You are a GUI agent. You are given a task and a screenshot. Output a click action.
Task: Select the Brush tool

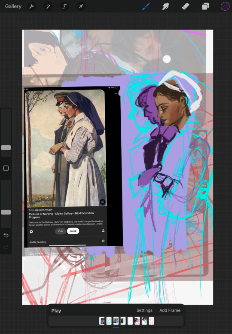pos(146,6)
